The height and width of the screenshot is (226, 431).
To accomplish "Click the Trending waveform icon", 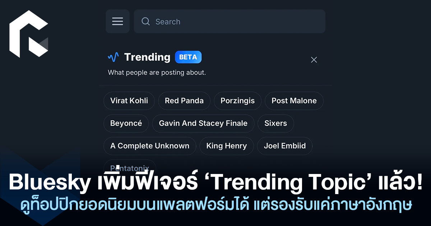I will tap(113, 57).
